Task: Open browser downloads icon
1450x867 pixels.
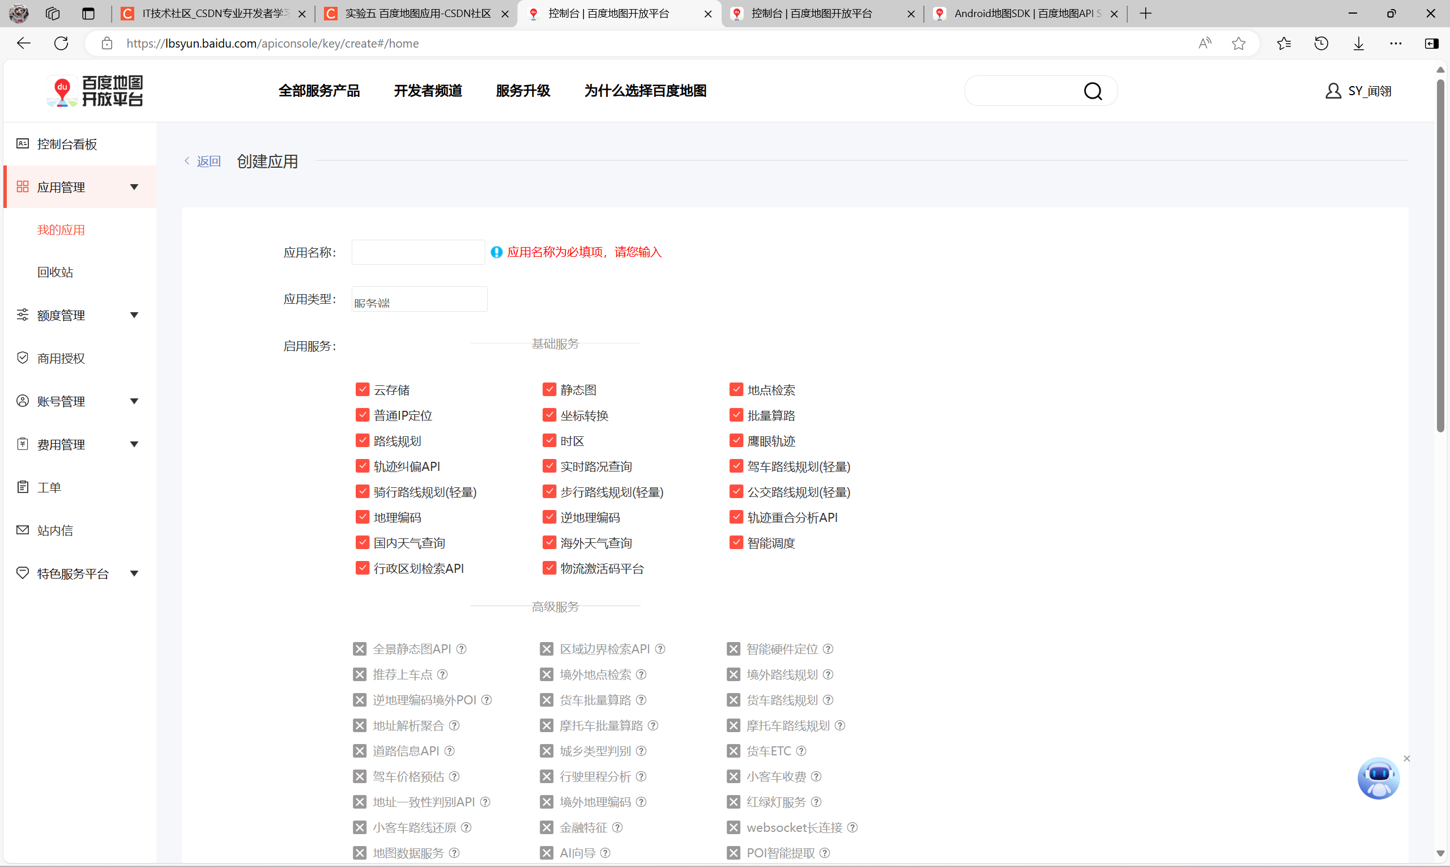Action: tap(1358, 43)
